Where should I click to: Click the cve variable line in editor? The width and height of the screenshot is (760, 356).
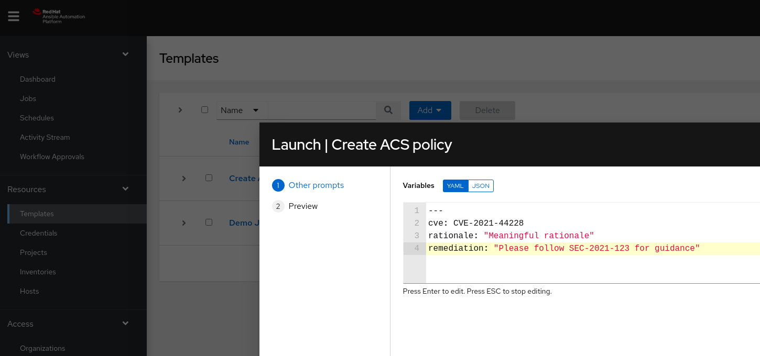[476, 223]
